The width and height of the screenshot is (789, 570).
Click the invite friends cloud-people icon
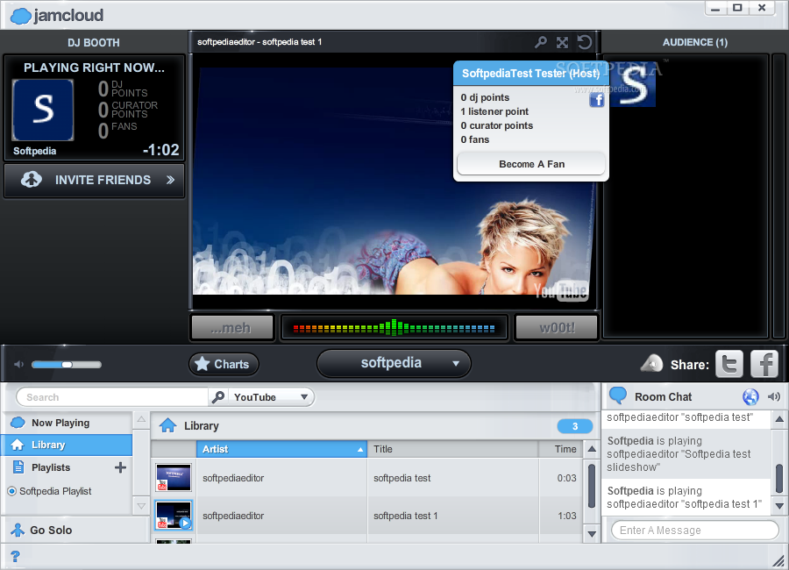pos(32,179)
